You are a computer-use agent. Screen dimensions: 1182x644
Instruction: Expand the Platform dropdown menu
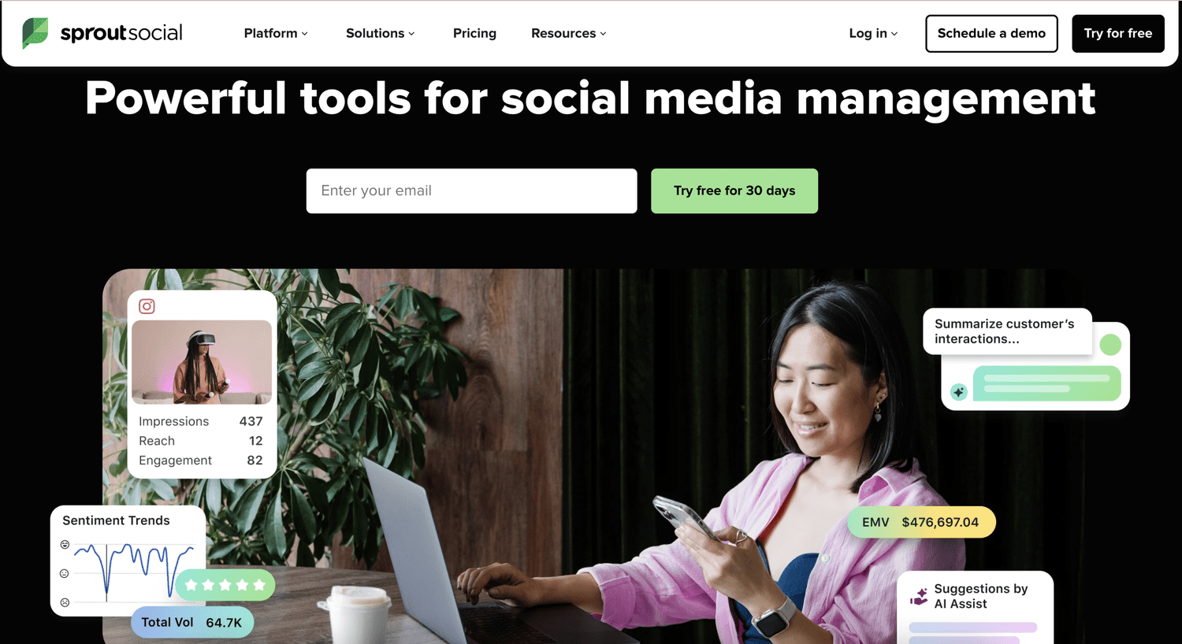tap(276, 33)
